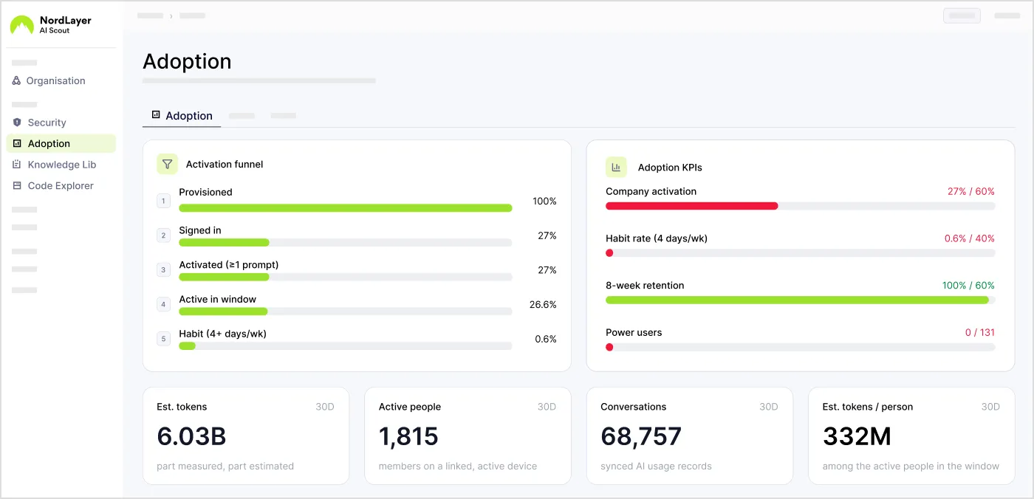This screenshot has width=1034, height=499.
Task: Click the Security shield icon
Action: tap(17, 123)
